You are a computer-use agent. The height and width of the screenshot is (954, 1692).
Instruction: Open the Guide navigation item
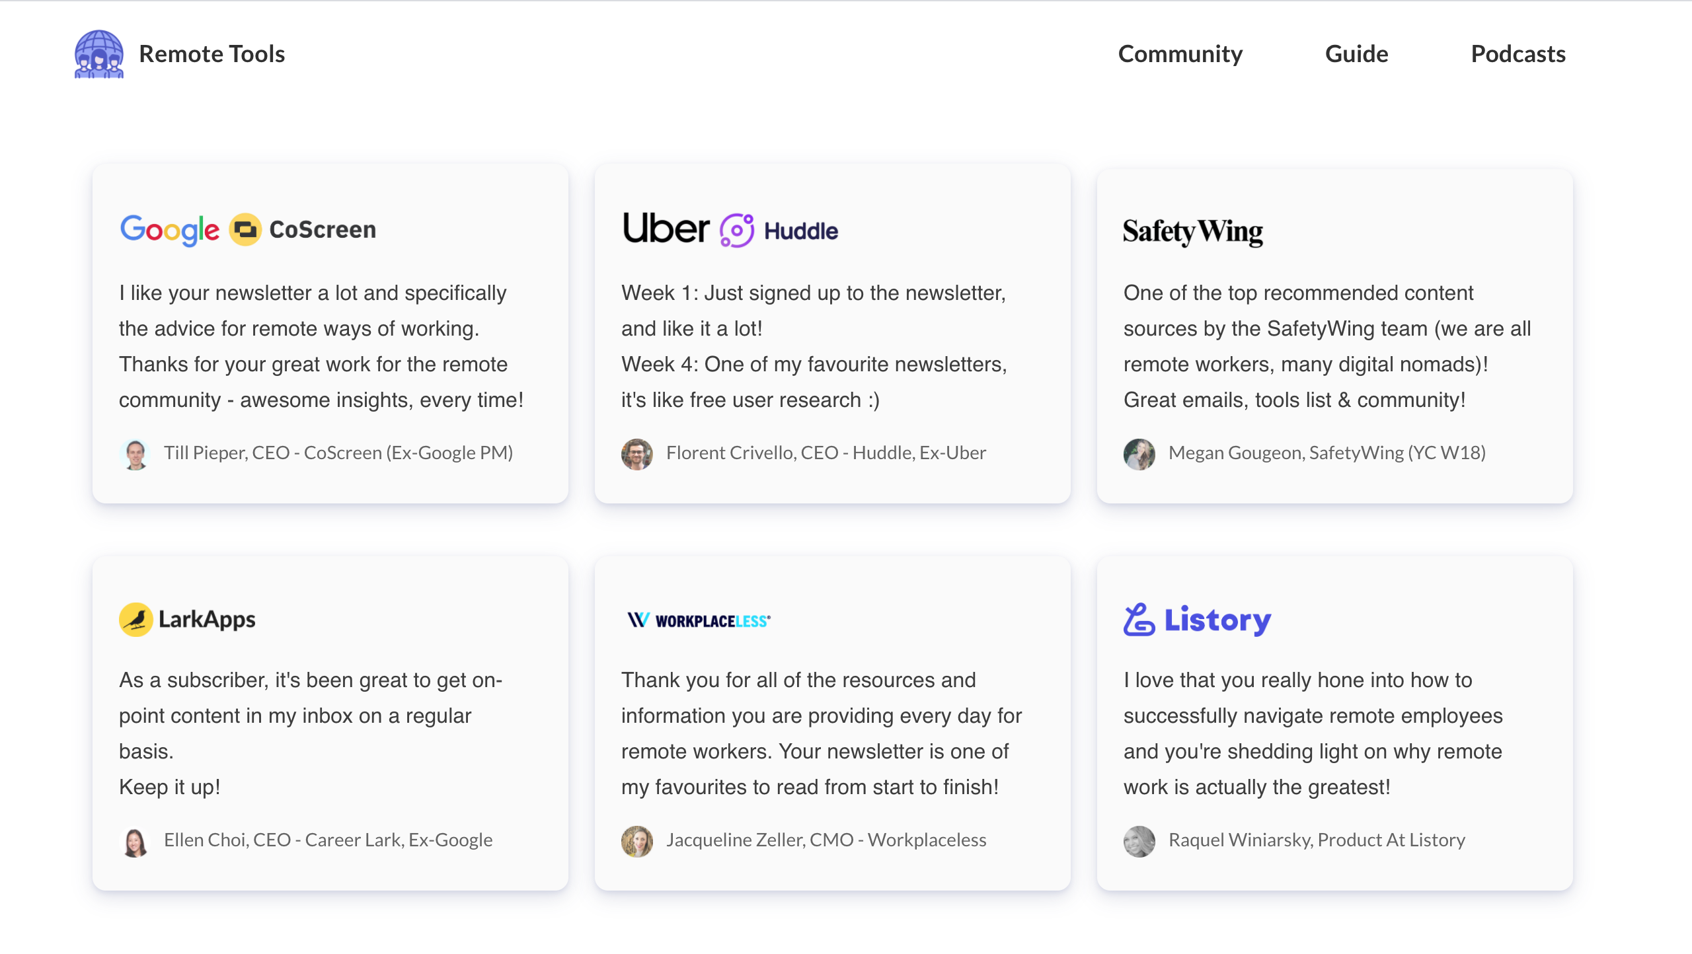click(x=1356, y=54)
